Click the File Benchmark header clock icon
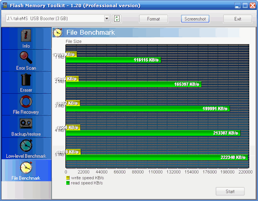The image size is (258, 201). 58,33
